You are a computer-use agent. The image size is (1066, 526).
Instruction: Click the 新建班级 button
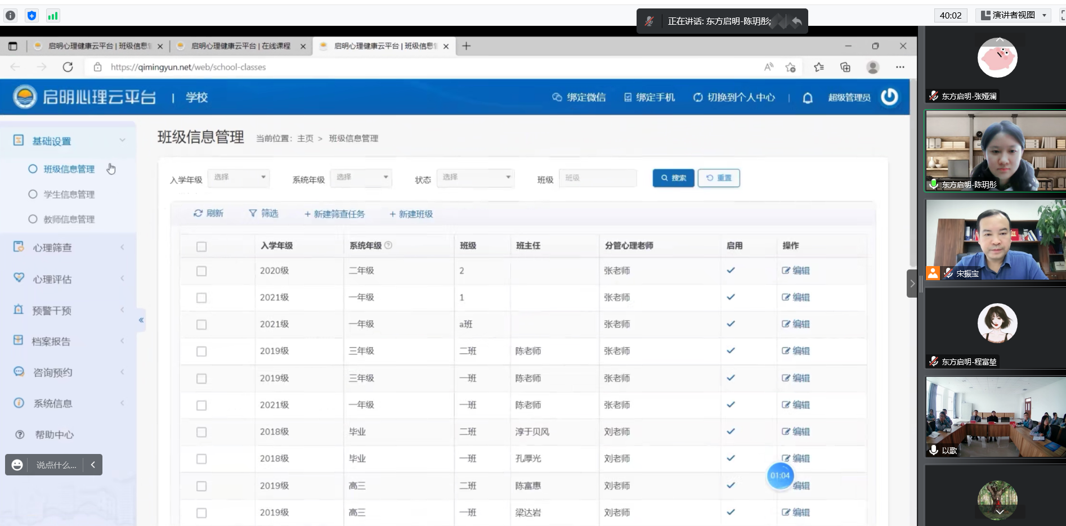pyautogui.click(x=411, y=214)
